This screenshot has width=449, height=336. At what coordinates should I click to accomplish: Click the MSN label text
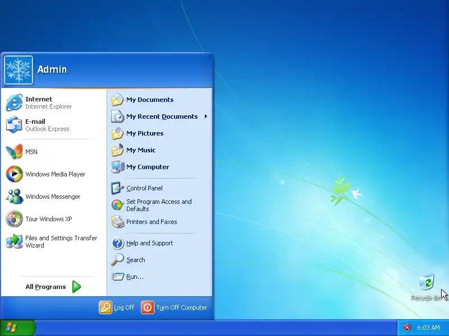[31, 152]
